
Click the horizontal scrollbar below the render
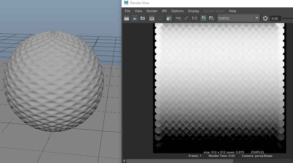point(180,161)
